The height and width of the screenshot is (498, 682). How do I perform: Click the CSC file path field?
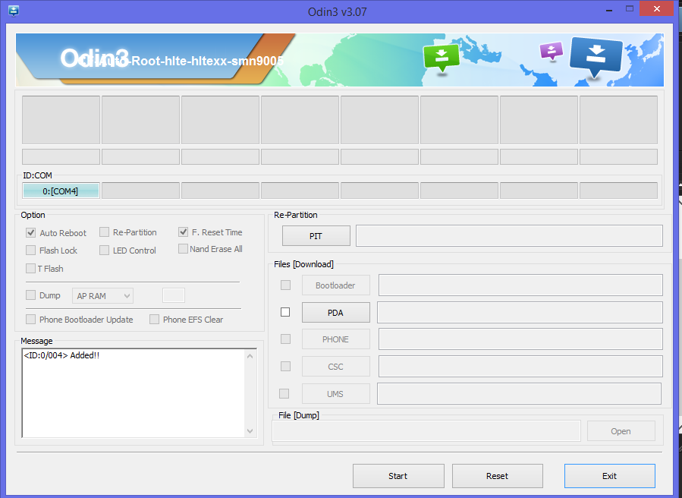click(x=520, y=367)
